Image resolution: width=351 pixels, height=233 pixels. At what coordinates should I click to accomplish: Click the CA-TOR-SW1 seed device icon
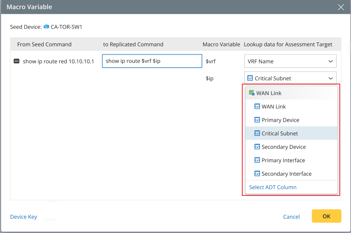coord(46,27)
